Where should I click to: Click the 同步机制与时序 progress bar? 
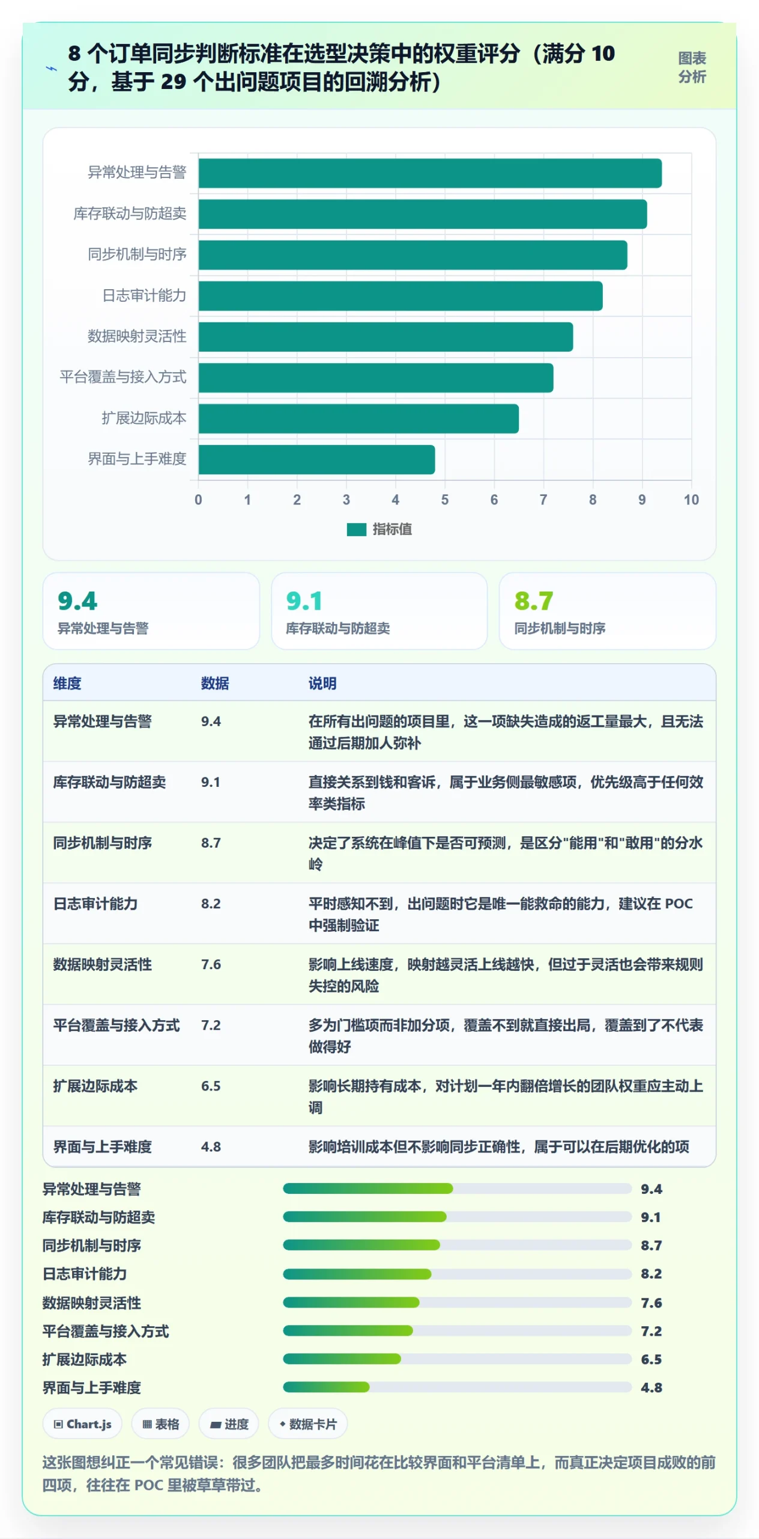click(457, 1244)
